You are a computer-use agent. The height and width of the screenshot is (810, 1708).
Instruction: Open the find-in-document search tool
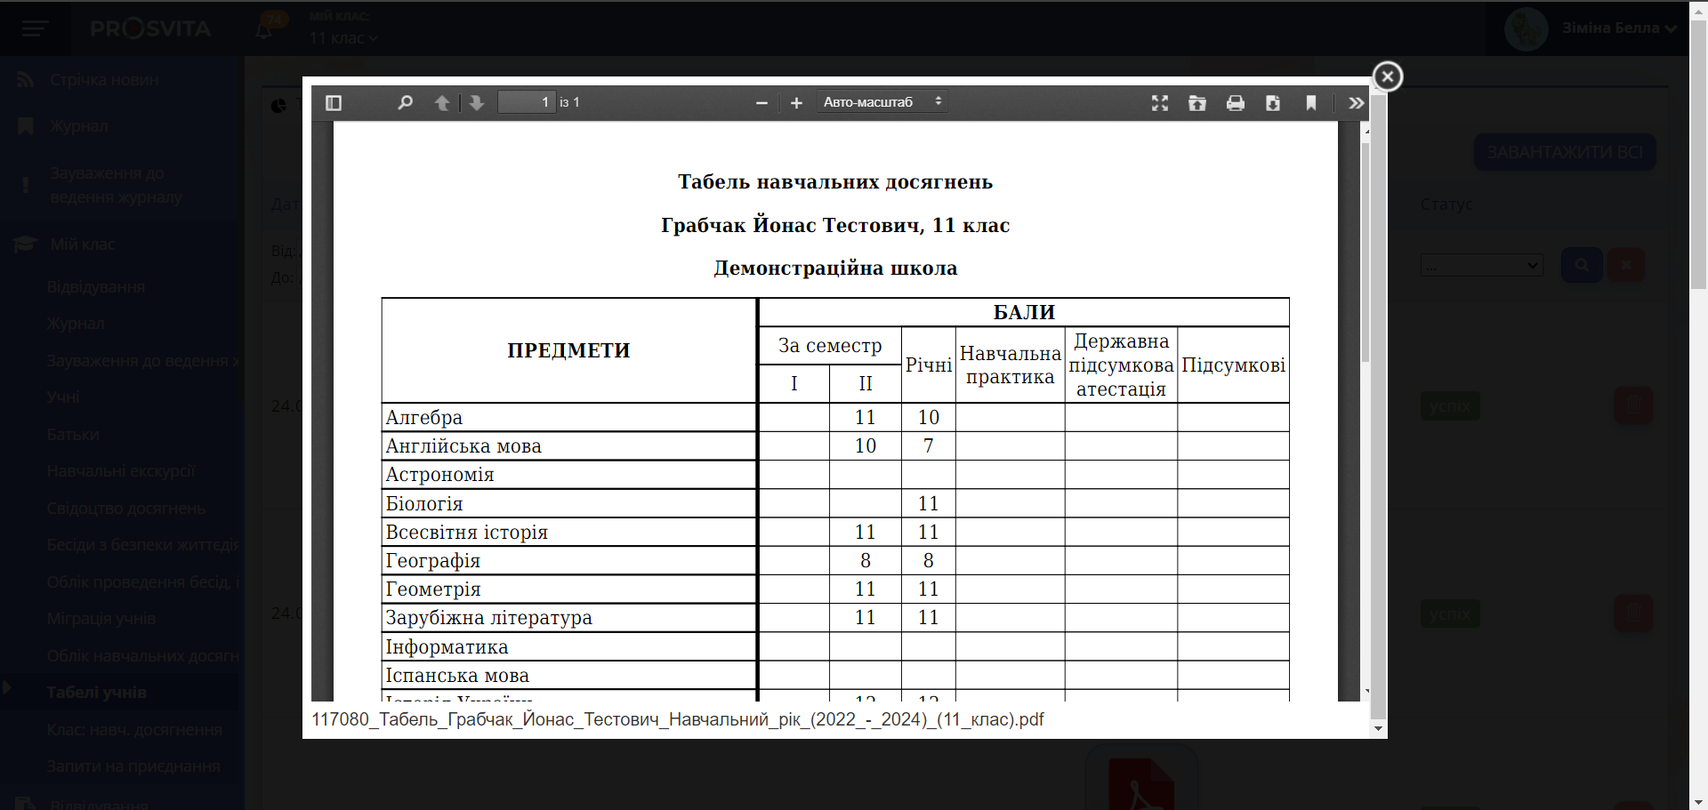click(405, 103)
